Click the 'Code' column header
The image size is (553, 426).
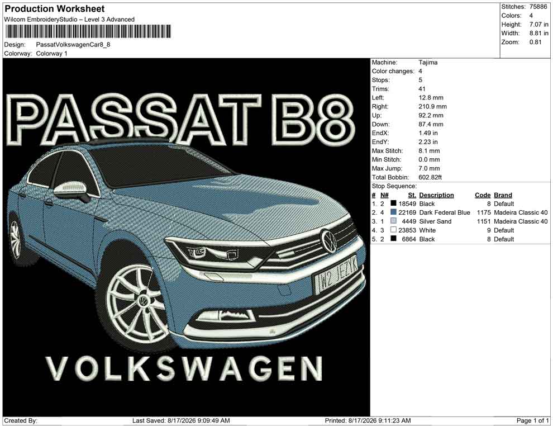click(483, 195)
